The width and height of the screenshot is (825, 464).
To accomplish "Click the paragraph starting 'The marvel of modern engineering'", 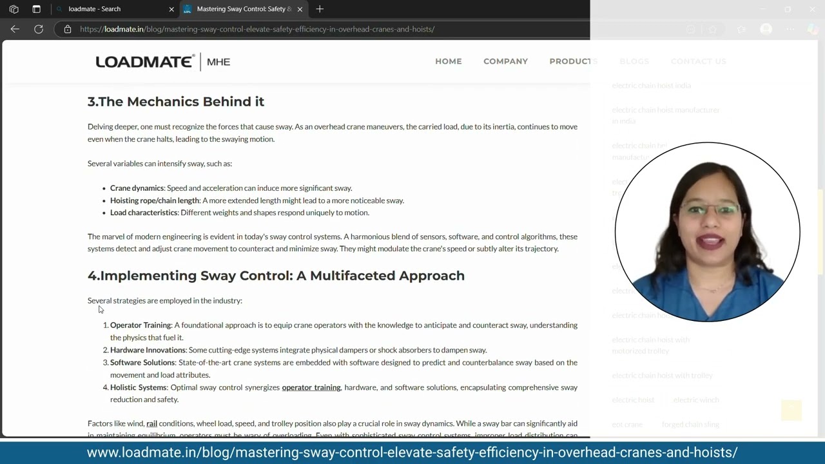I will [333, 242].
